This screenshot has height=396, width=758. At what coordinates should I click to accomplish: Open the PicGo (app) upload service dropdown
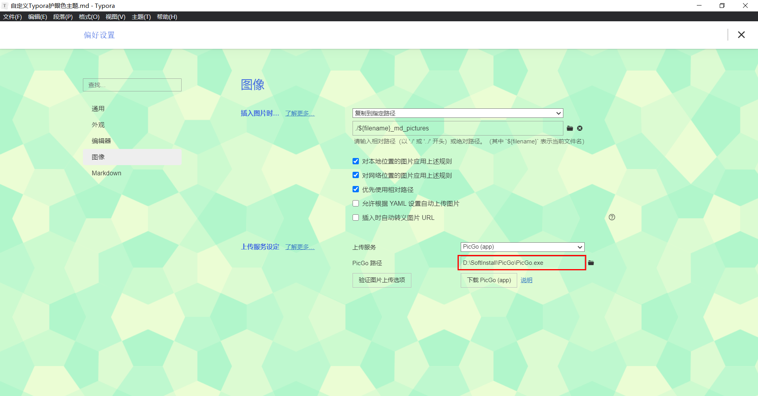click(x=522, y=247)
